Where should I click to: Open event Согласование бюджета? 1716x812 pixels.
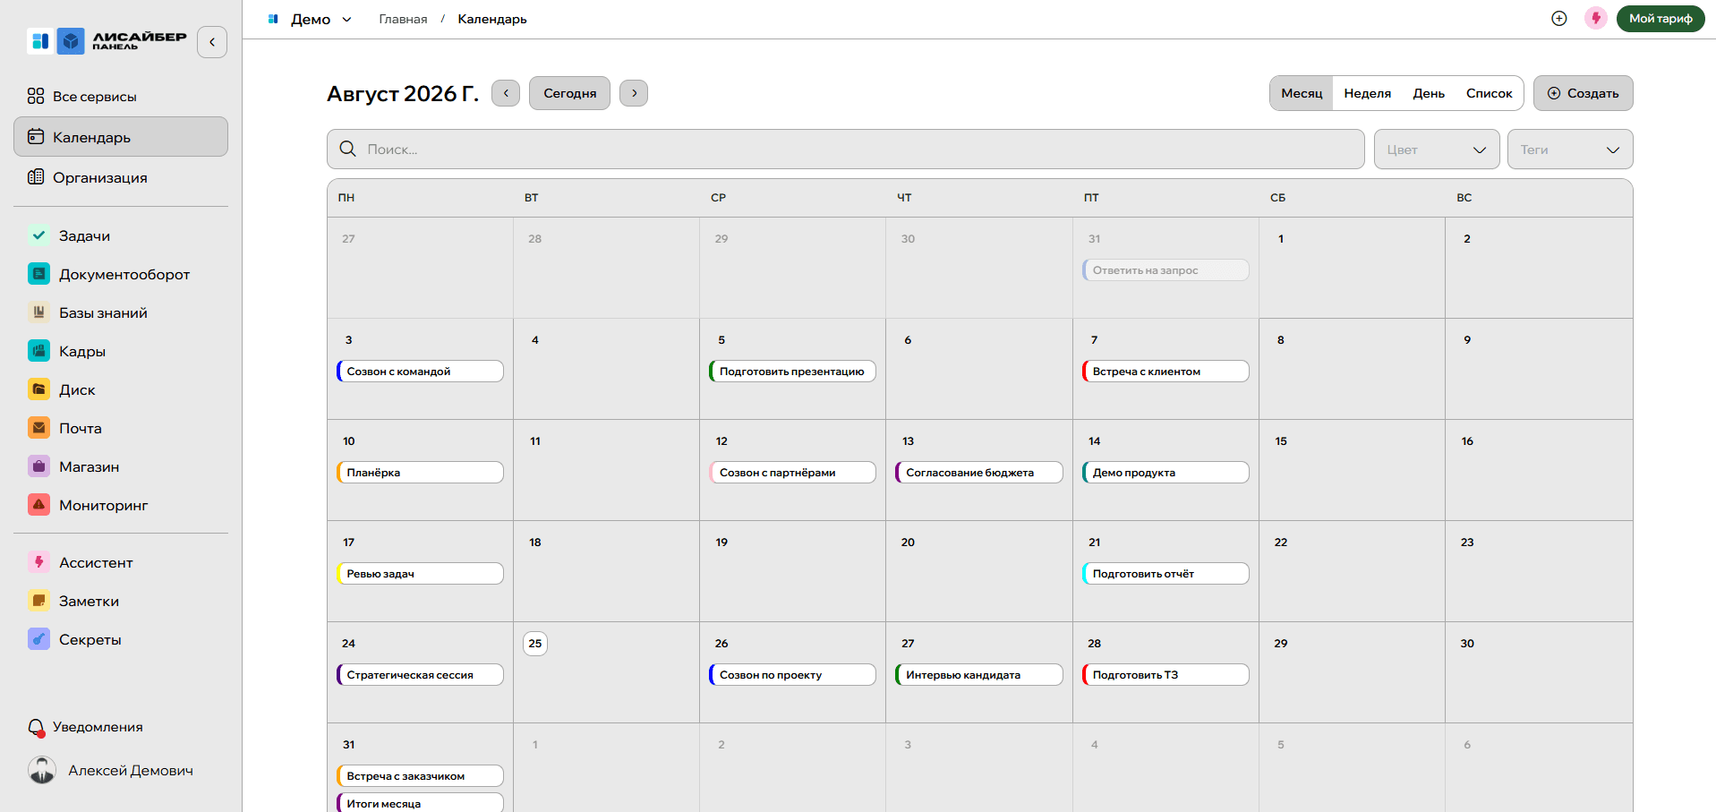tap(979, 473)
